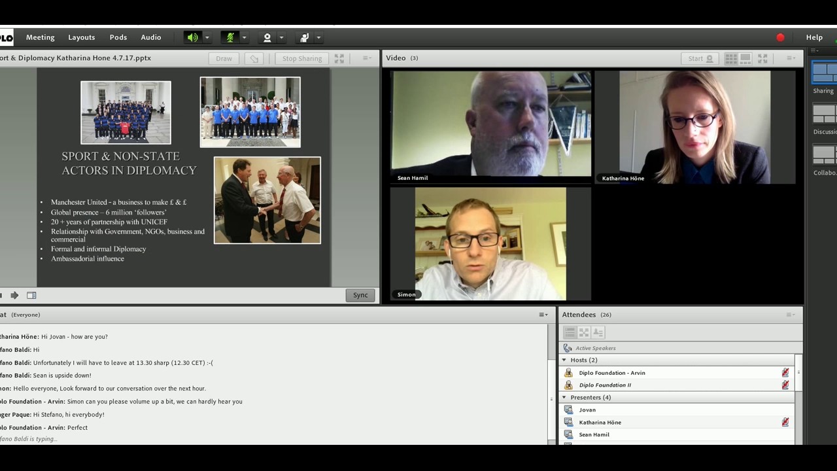The image size is (837, 471).
Task: Open the speaker options dropdown arrow
Action: (207, 37)
